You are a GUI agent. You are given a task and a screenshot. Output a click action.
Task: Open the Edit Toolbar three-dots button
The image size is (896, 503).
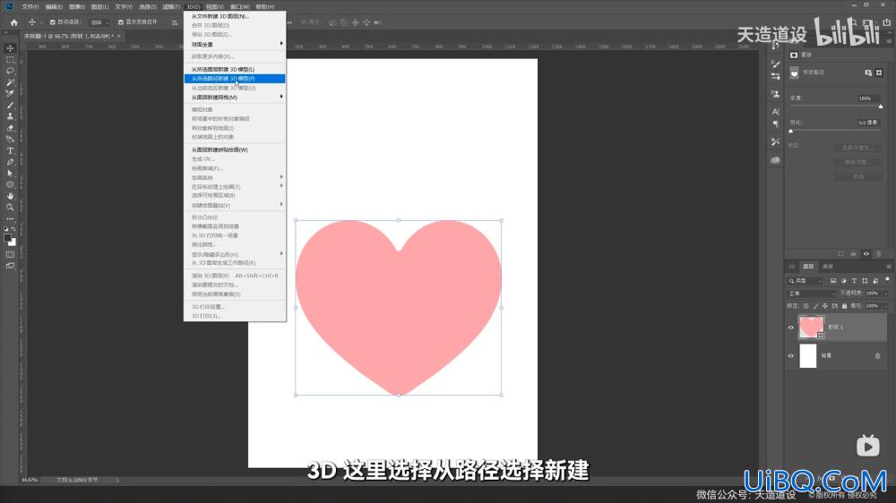pyautogui.click(x=10, y=218)
